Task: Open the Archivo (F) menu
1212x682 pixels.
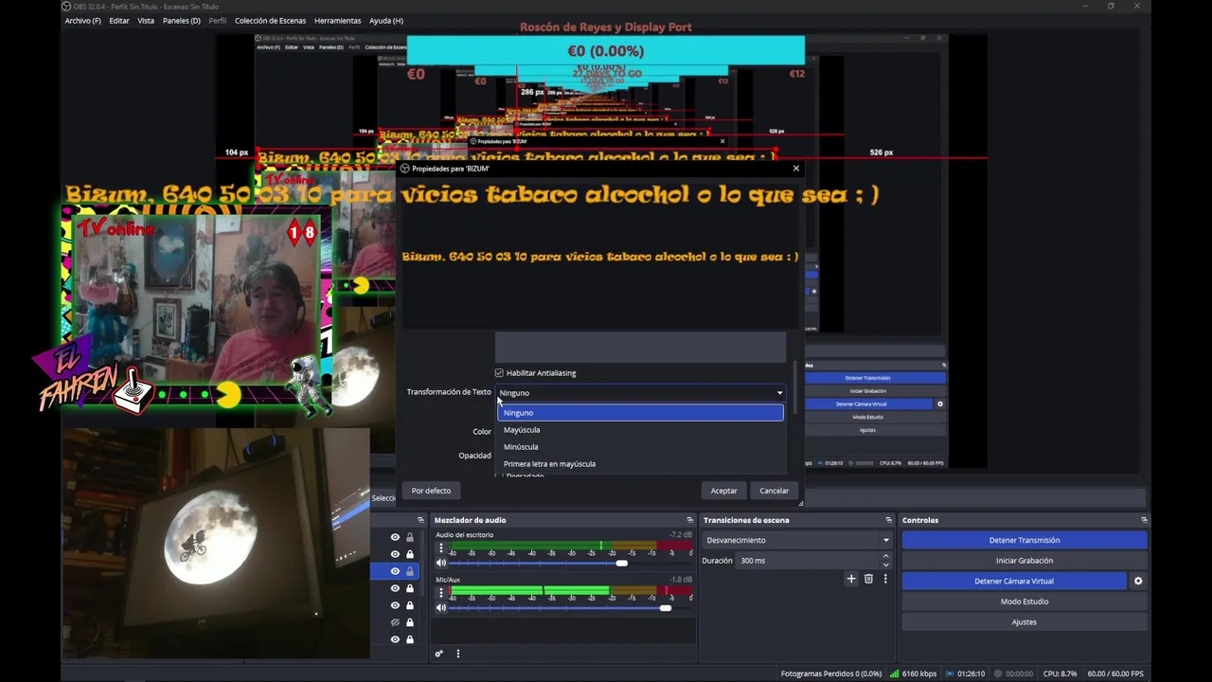Action: [x=83, y=21]
